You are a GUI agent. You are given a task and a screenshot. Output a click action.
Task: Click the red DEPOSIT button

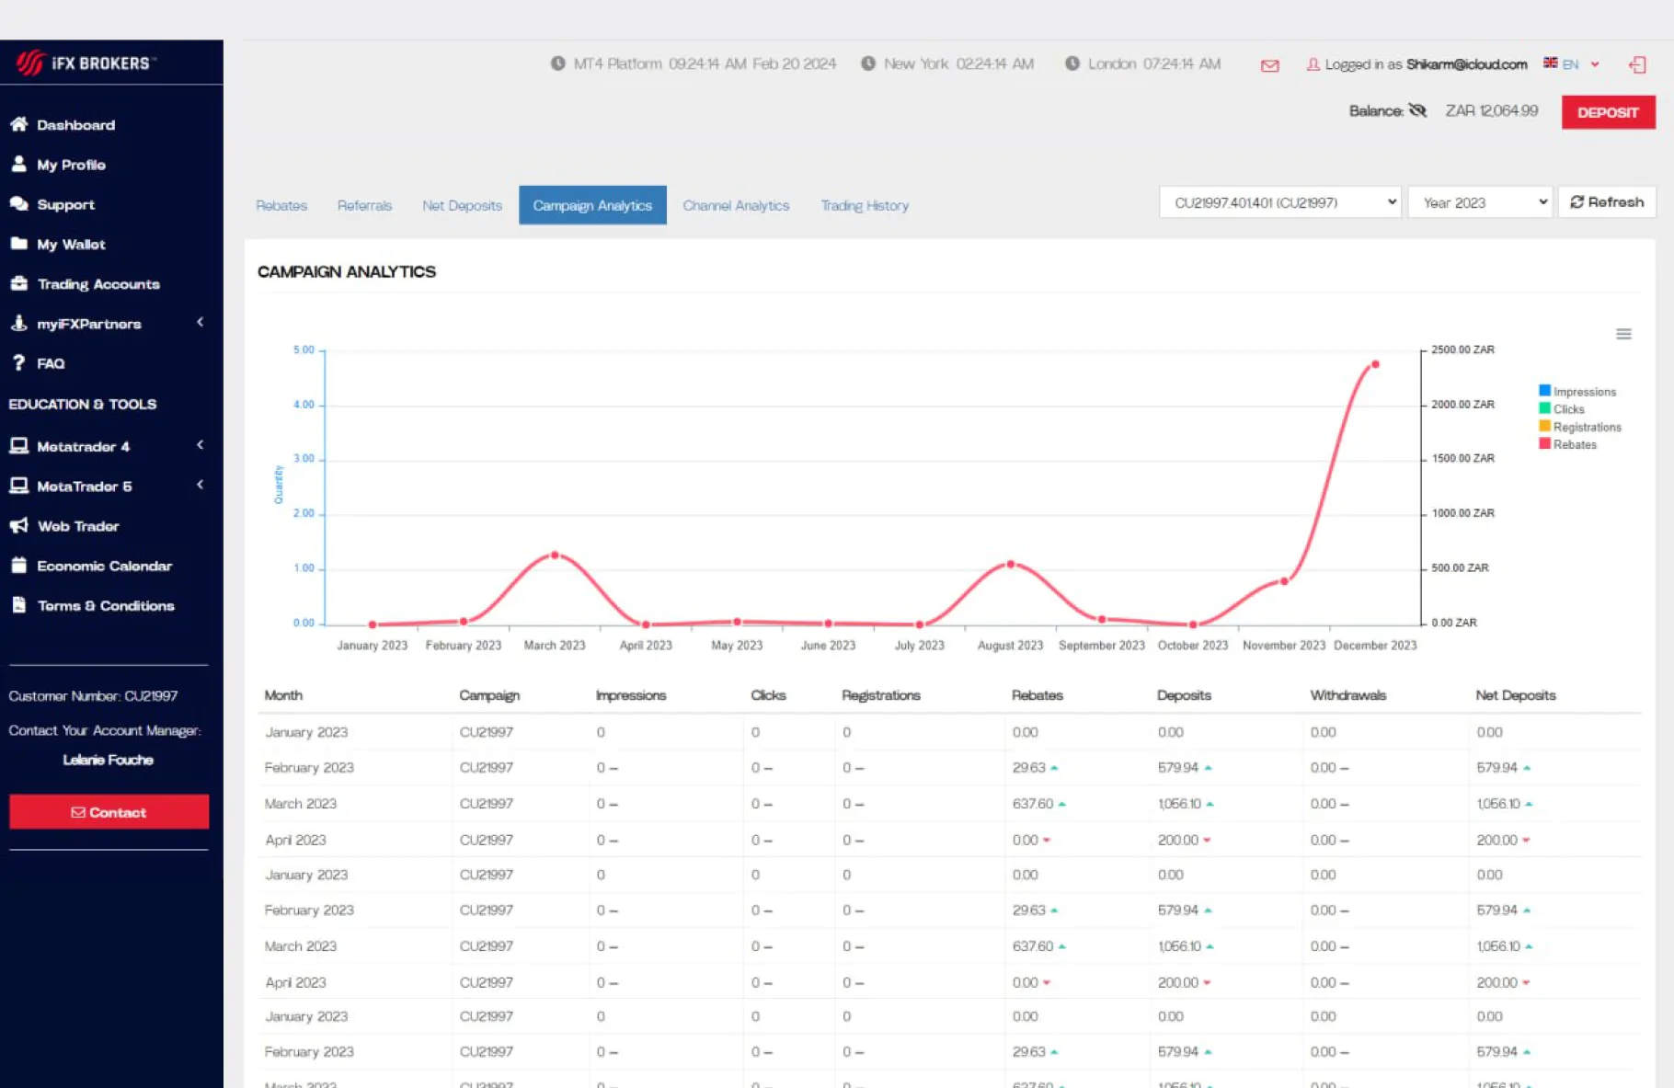click(1608, 112)
